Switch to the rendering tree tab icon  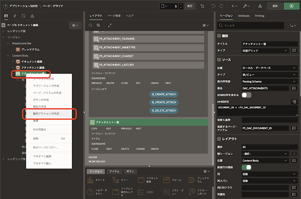pos(6,16)
